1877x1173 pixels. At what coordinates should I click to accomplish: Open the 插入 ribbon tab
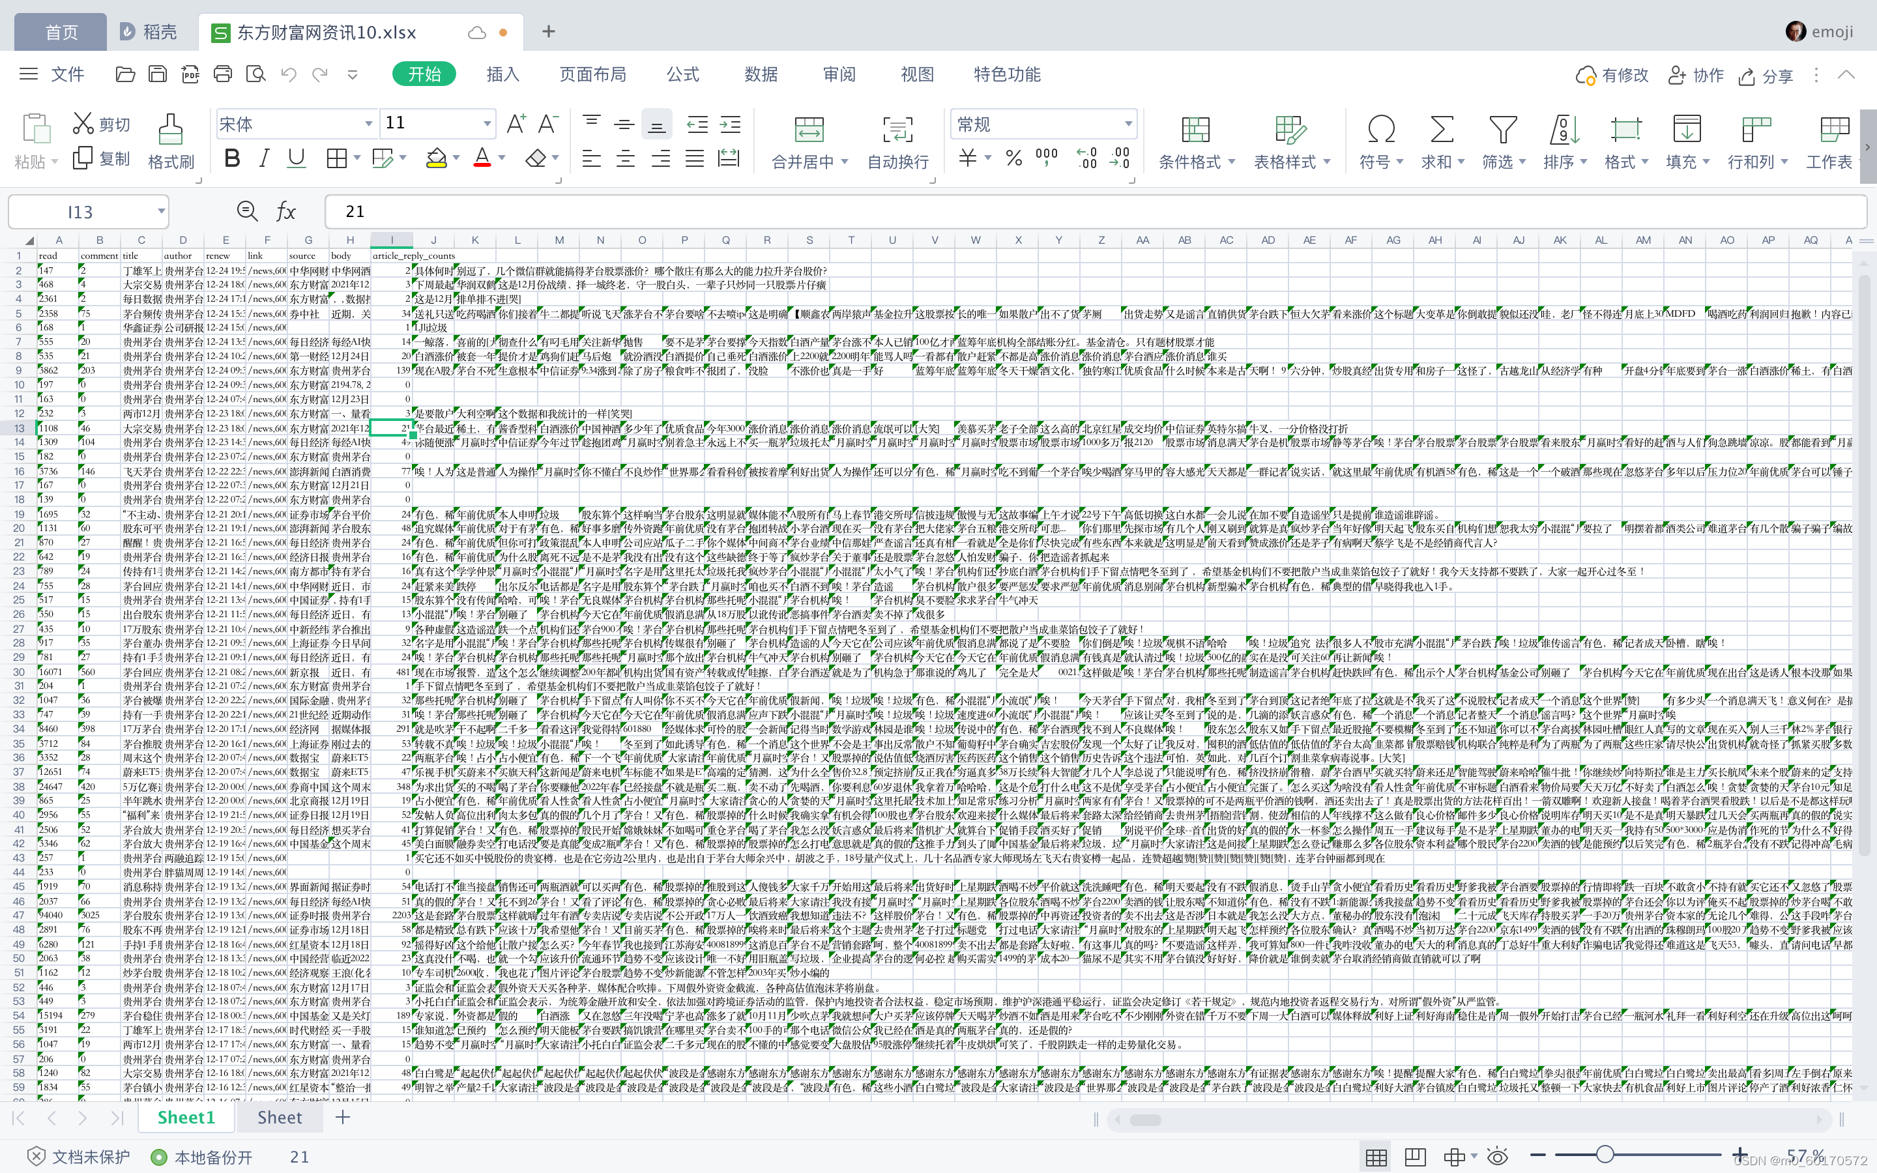click(502, 74)
